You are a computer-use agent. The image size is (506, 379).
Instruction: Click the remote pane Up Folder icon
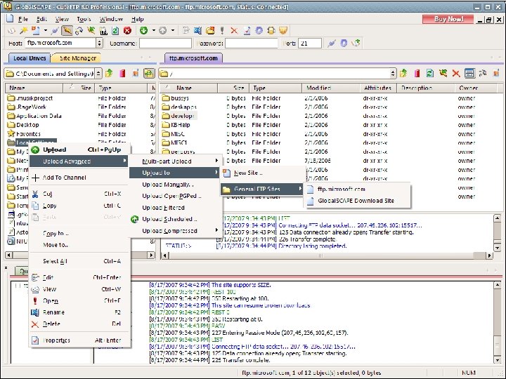(403, 74)
